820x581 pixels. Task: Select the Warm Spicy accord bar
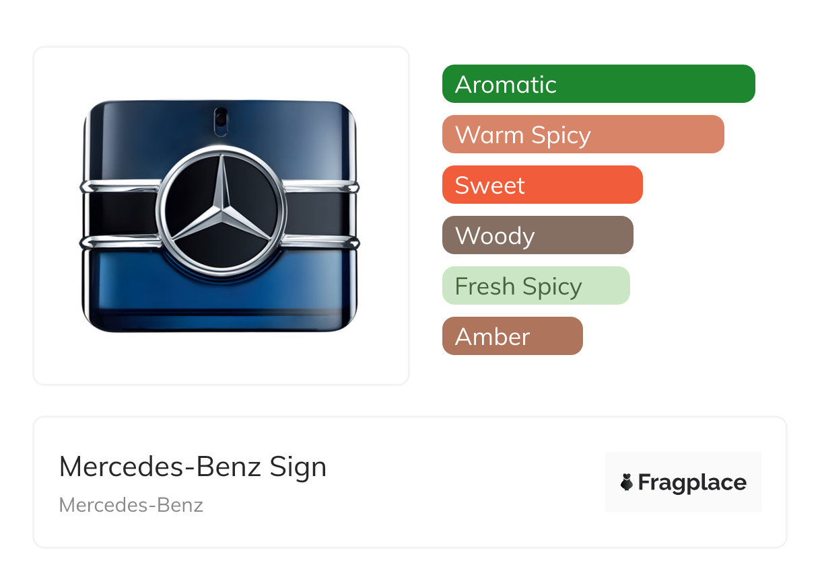pyautogui.click(x=582, y=134)
